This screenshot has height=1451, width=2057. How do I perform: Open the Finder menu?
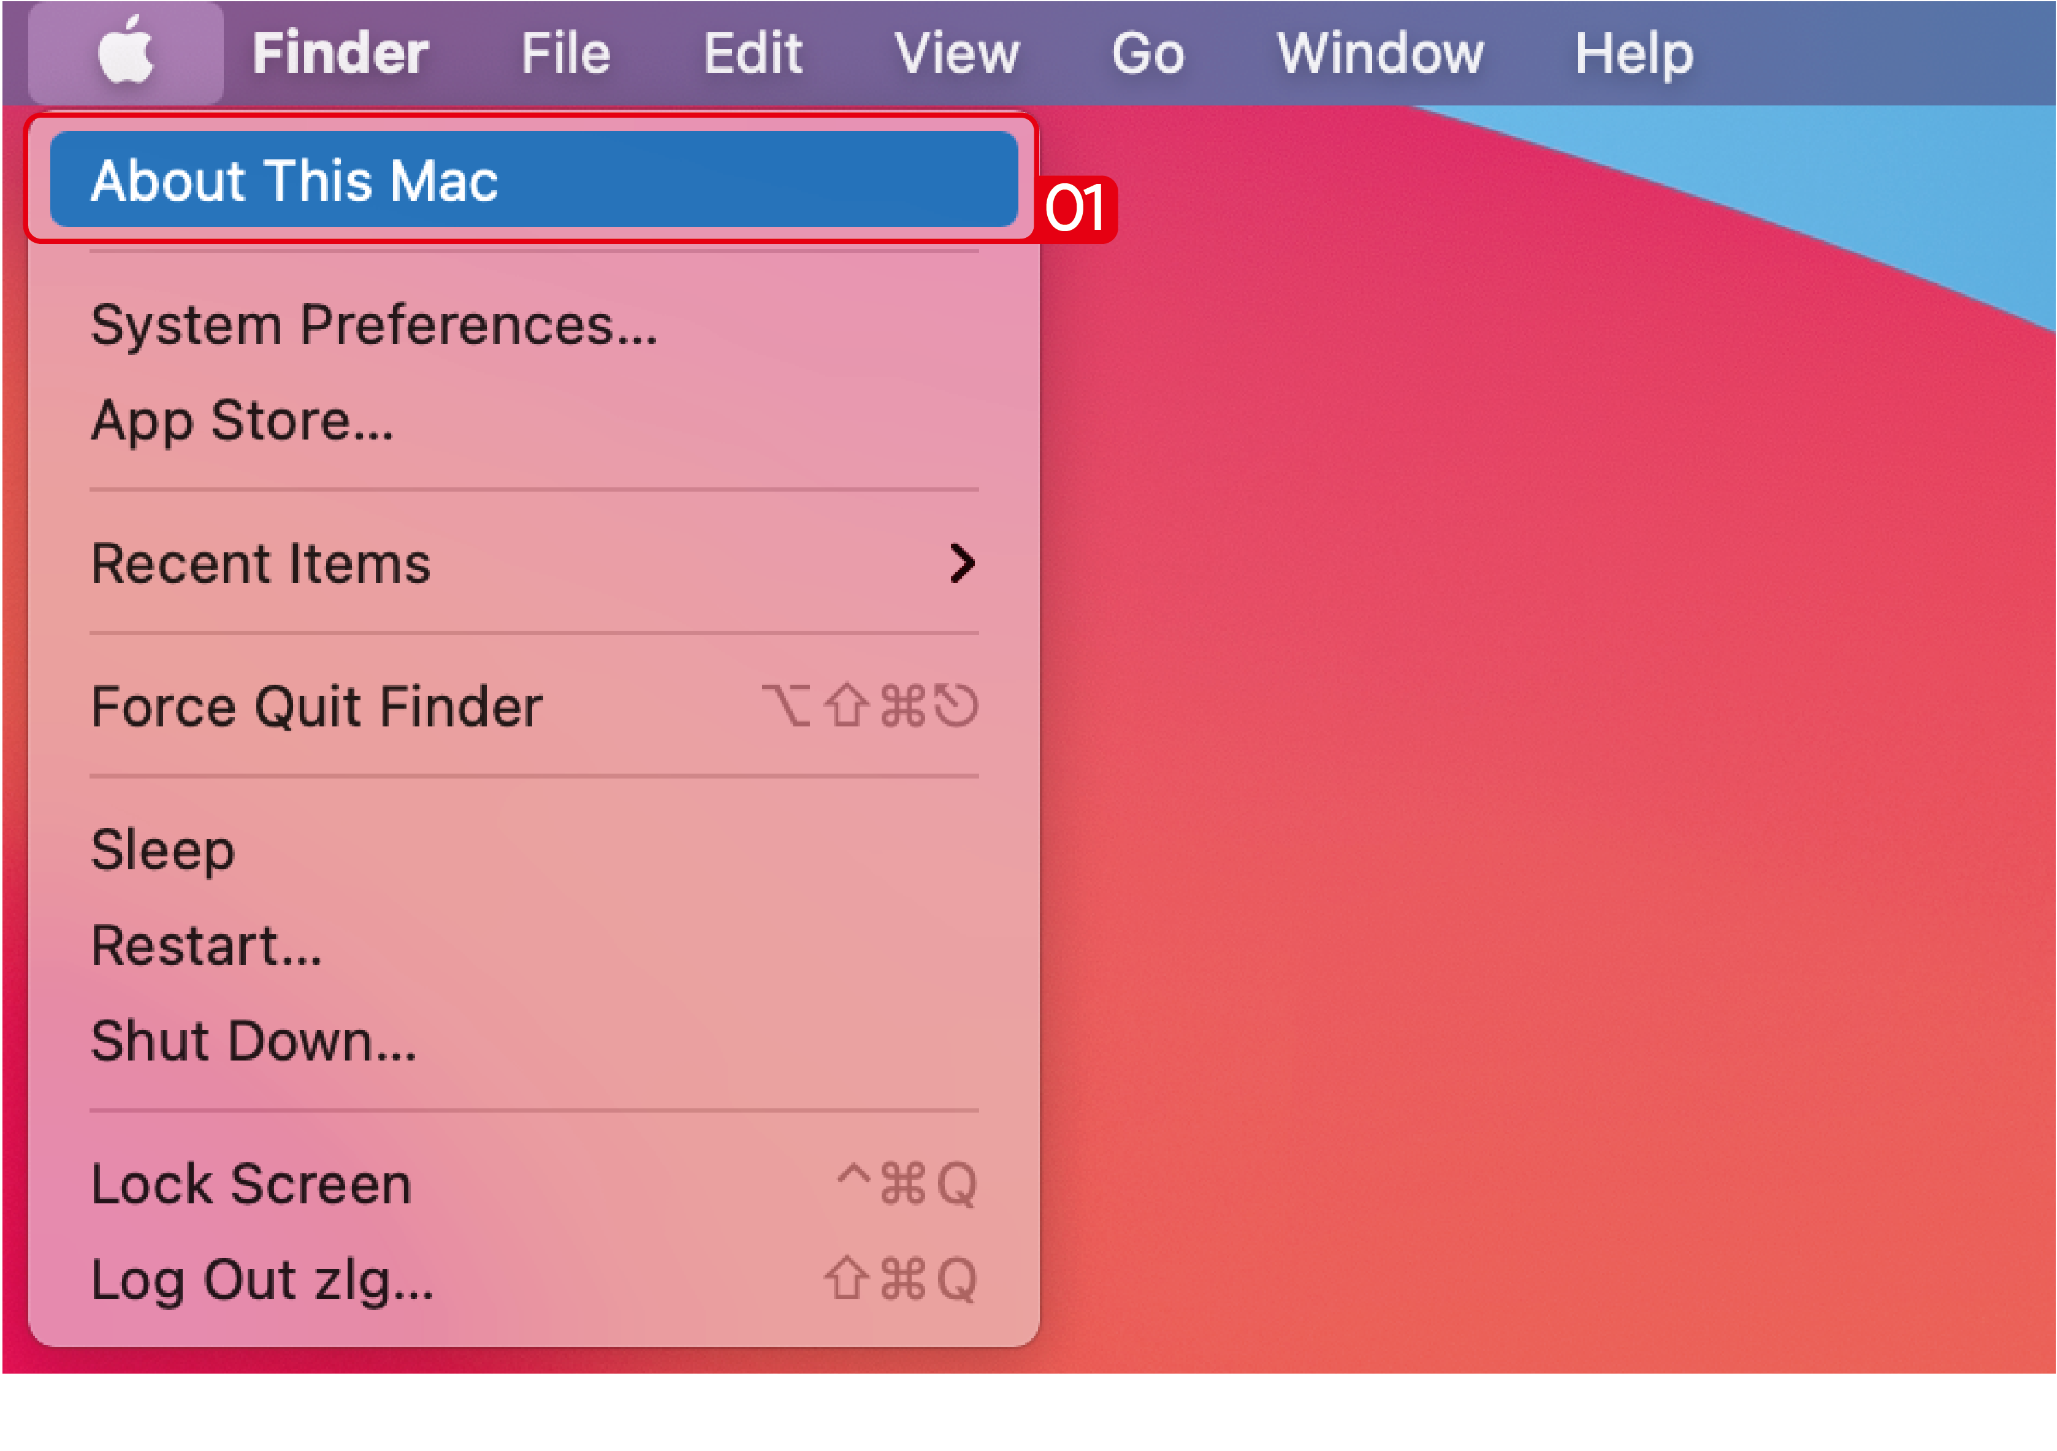coord(340,52)
